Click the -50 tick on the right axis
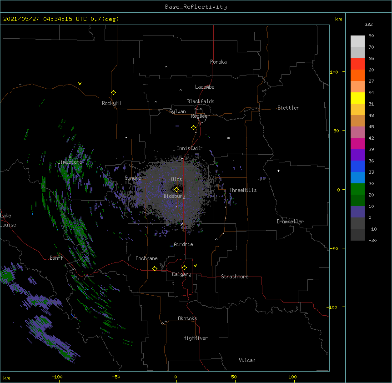The width and height of the screenshot is (392, 383). click(x=334, y=248)
